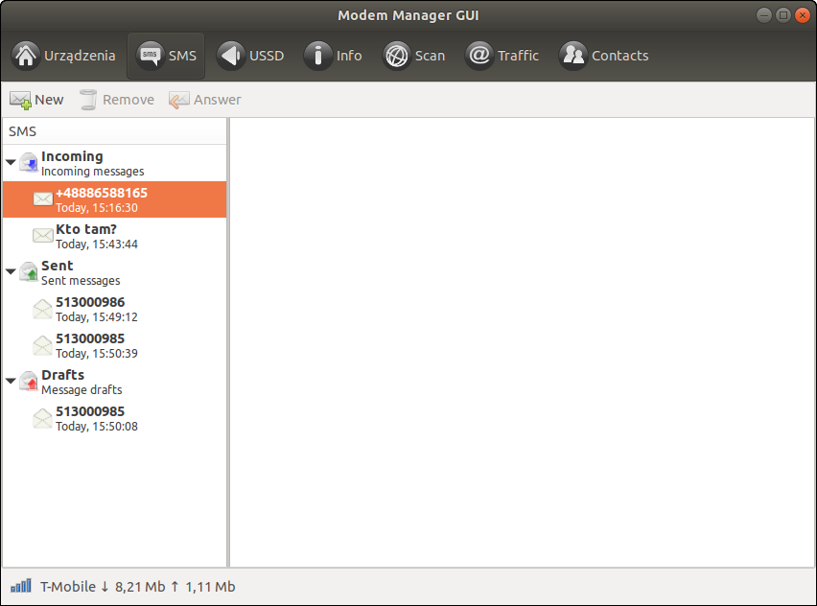Switch to the USSD tab
Viewport: 817px width, 606px height.
[250, 56]
